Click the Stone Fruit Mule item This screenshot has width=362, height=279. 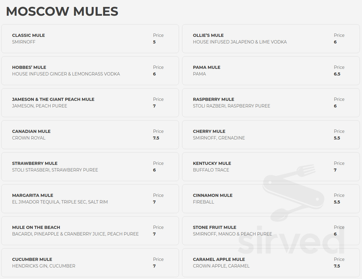coord(271,231)
